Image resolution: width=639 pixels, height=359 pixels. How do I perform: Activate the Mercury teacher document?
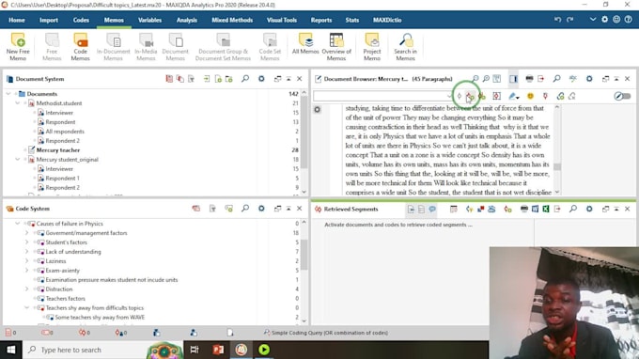[58, 150]
